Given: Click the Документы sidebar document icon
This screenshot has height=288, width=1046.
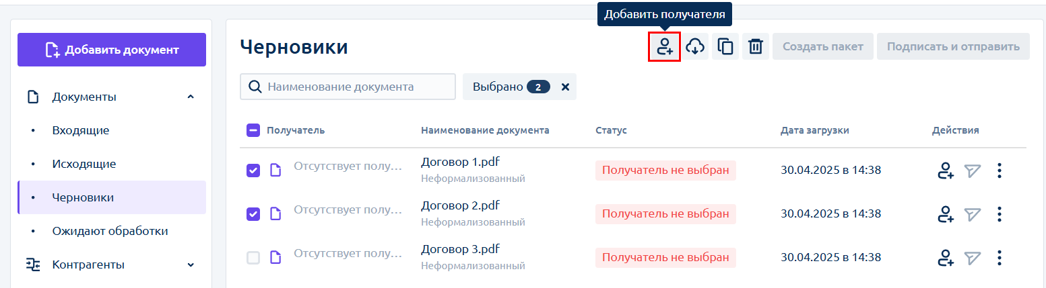Looking at the screenshot, I should (x=33, y=97).
